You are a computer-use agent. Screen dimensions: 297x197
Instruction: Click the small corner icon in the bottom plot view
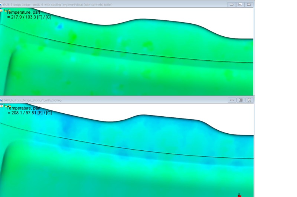point(1,106)
